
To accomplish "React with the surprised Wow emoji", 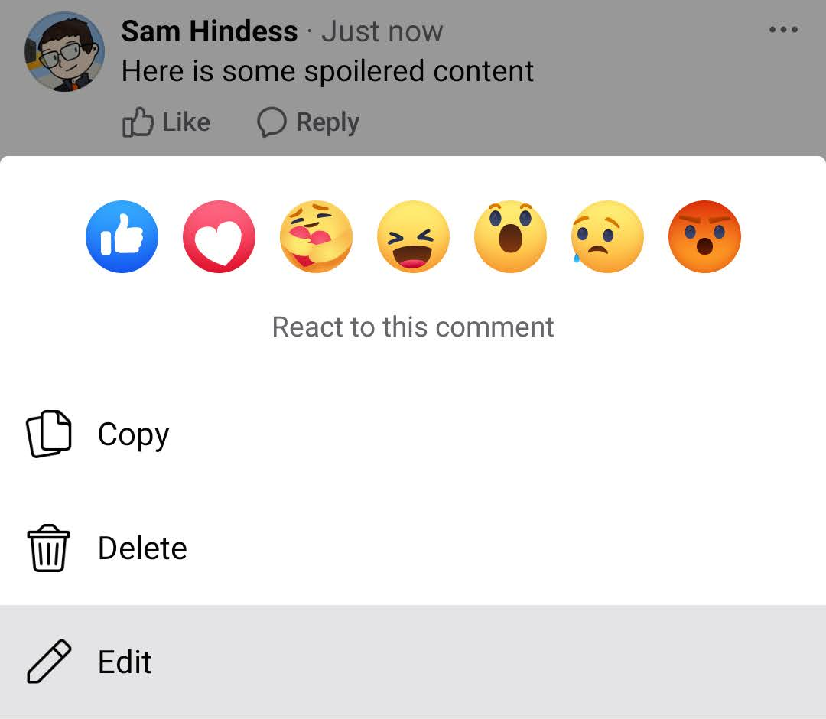I will [x=511, y=237].
